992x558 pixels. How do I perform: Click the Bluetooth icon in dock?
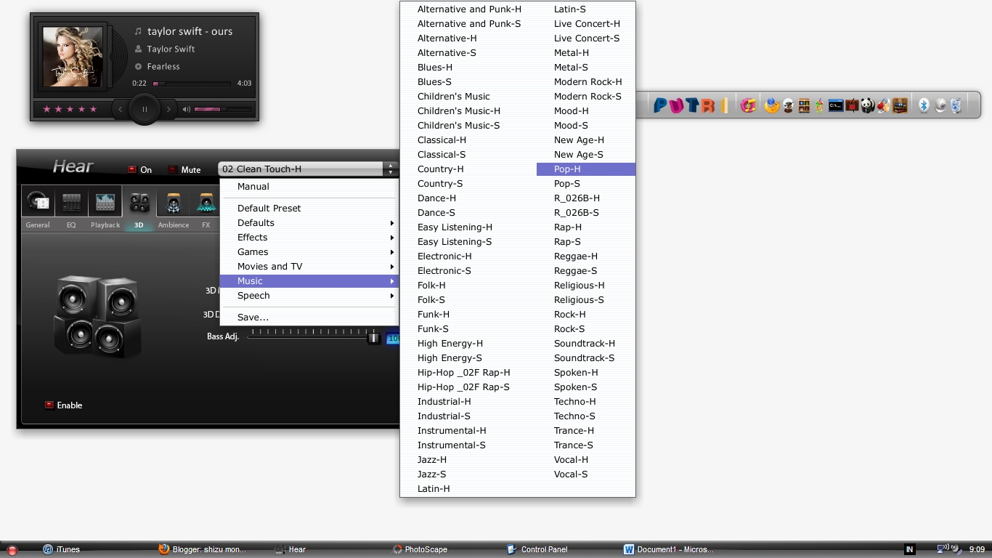pyautogui.click(x=924, y=106)
